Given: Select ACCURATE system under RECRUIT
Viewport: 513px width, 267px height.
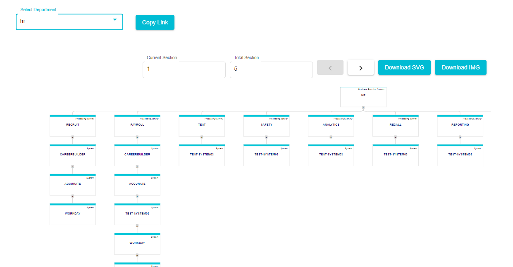Looking at the screenshot, I should [73, 185].
